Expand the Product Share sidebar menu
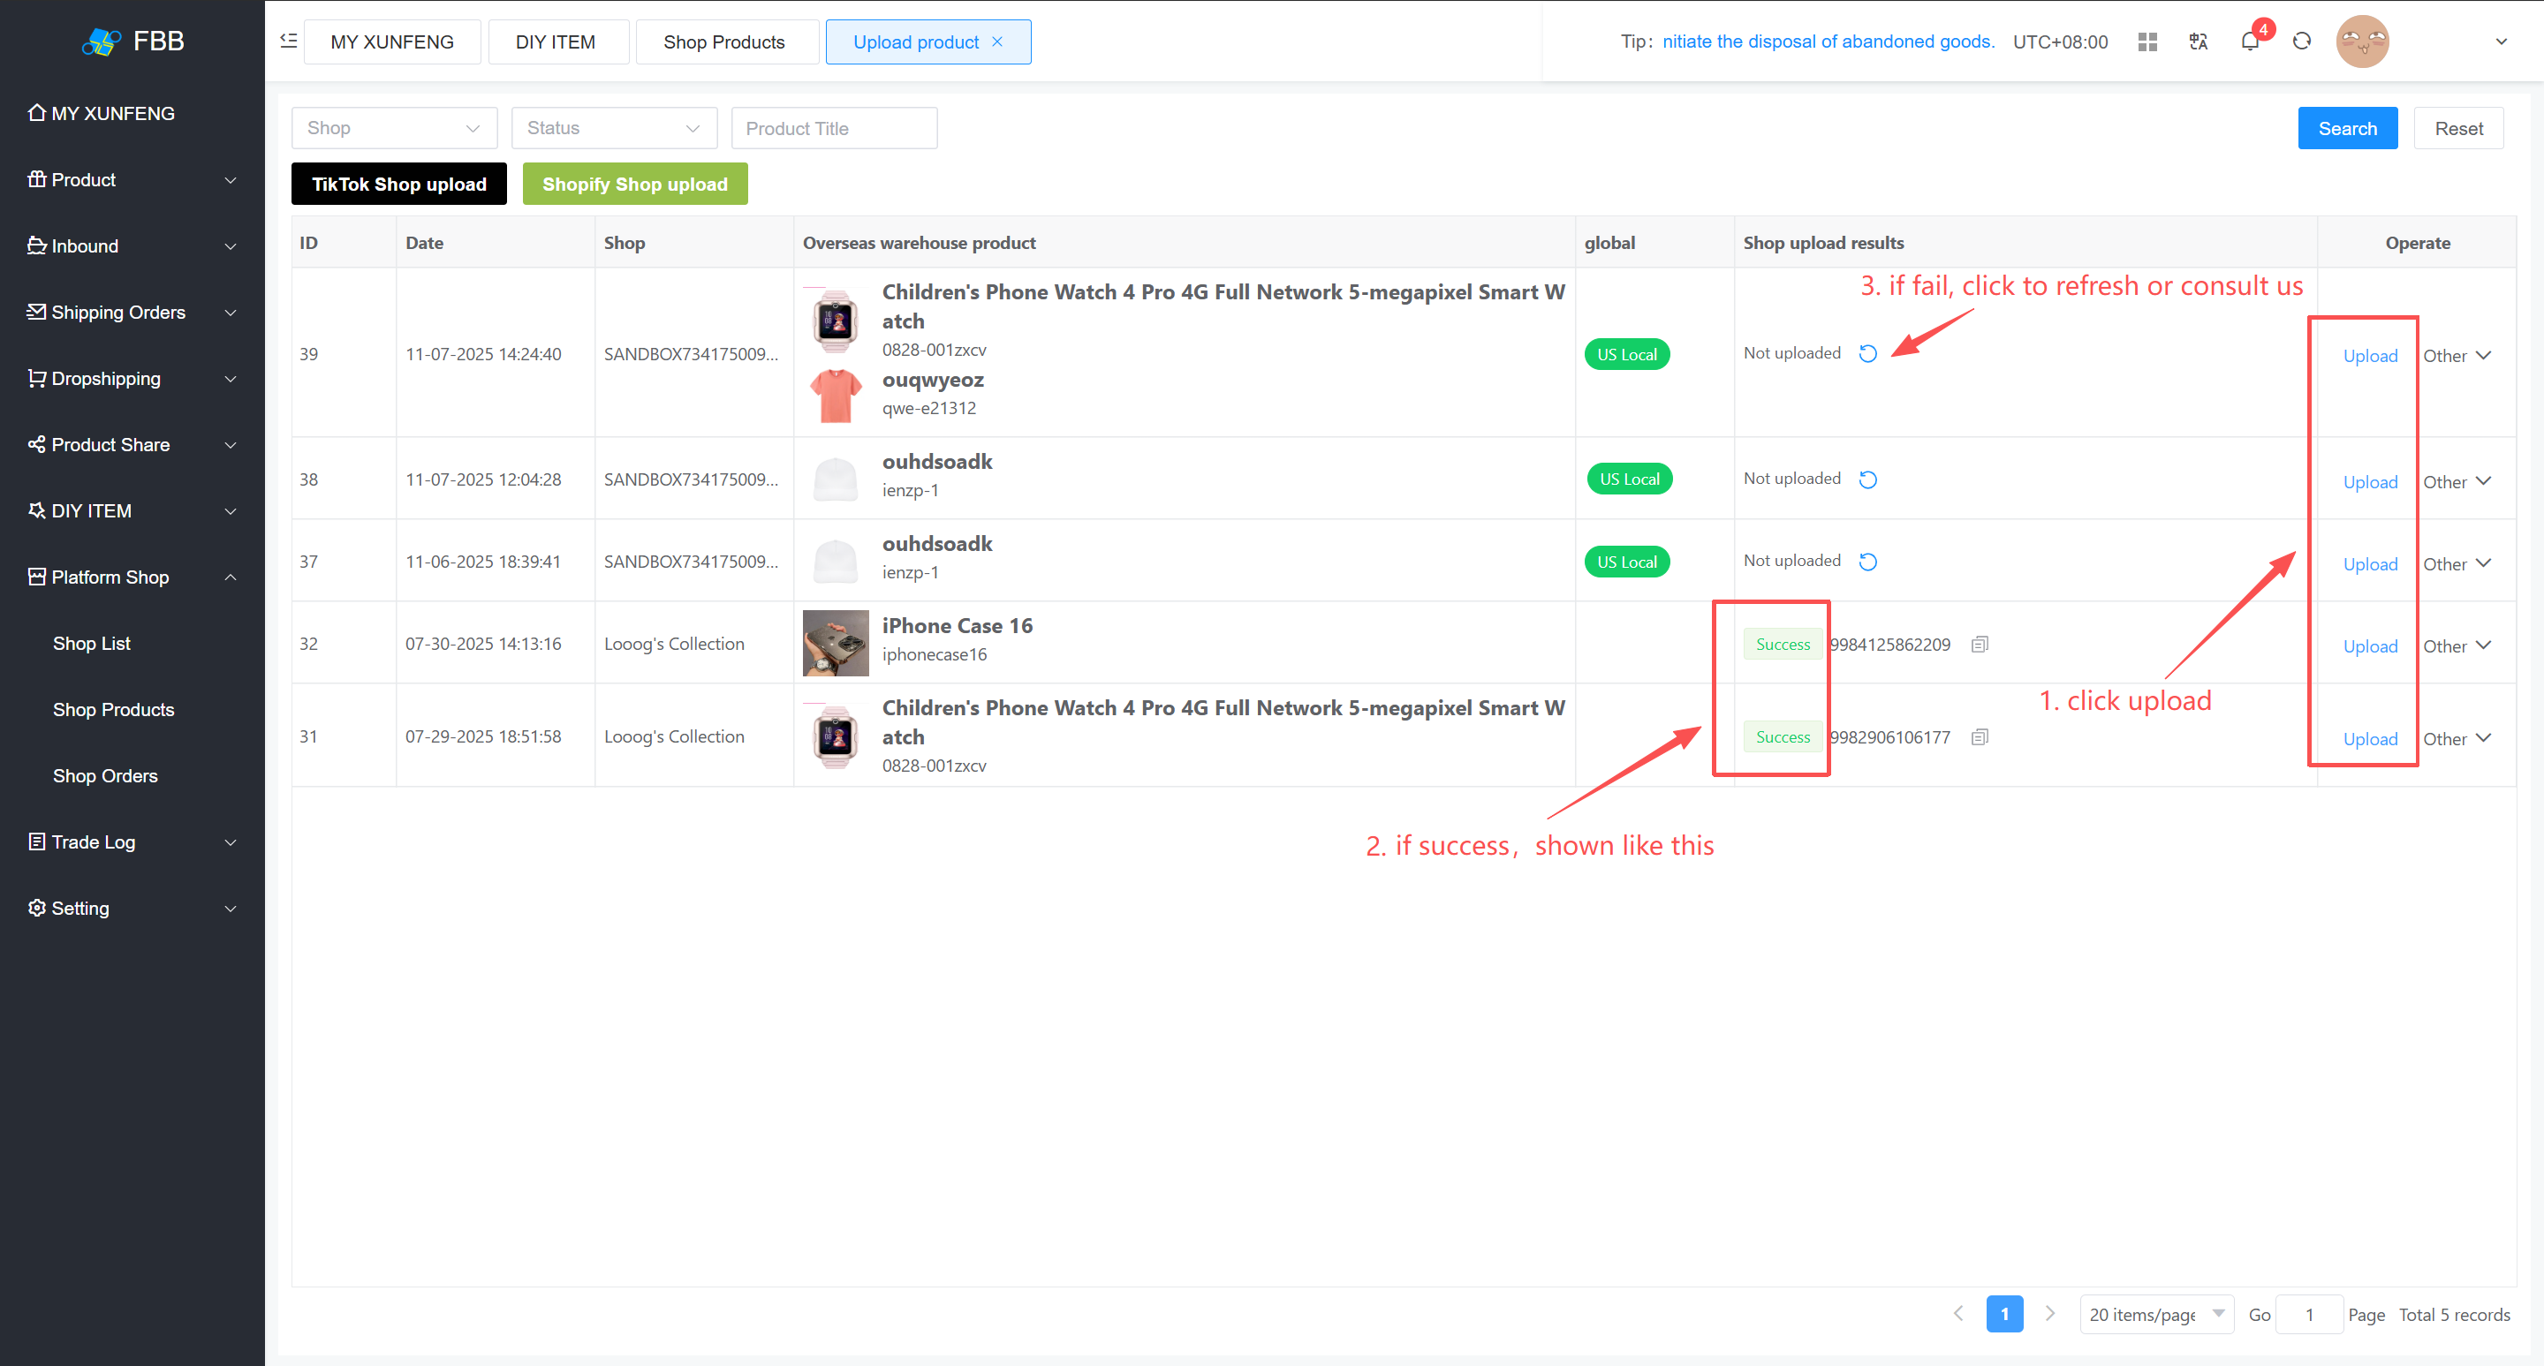 pos(132,444)
